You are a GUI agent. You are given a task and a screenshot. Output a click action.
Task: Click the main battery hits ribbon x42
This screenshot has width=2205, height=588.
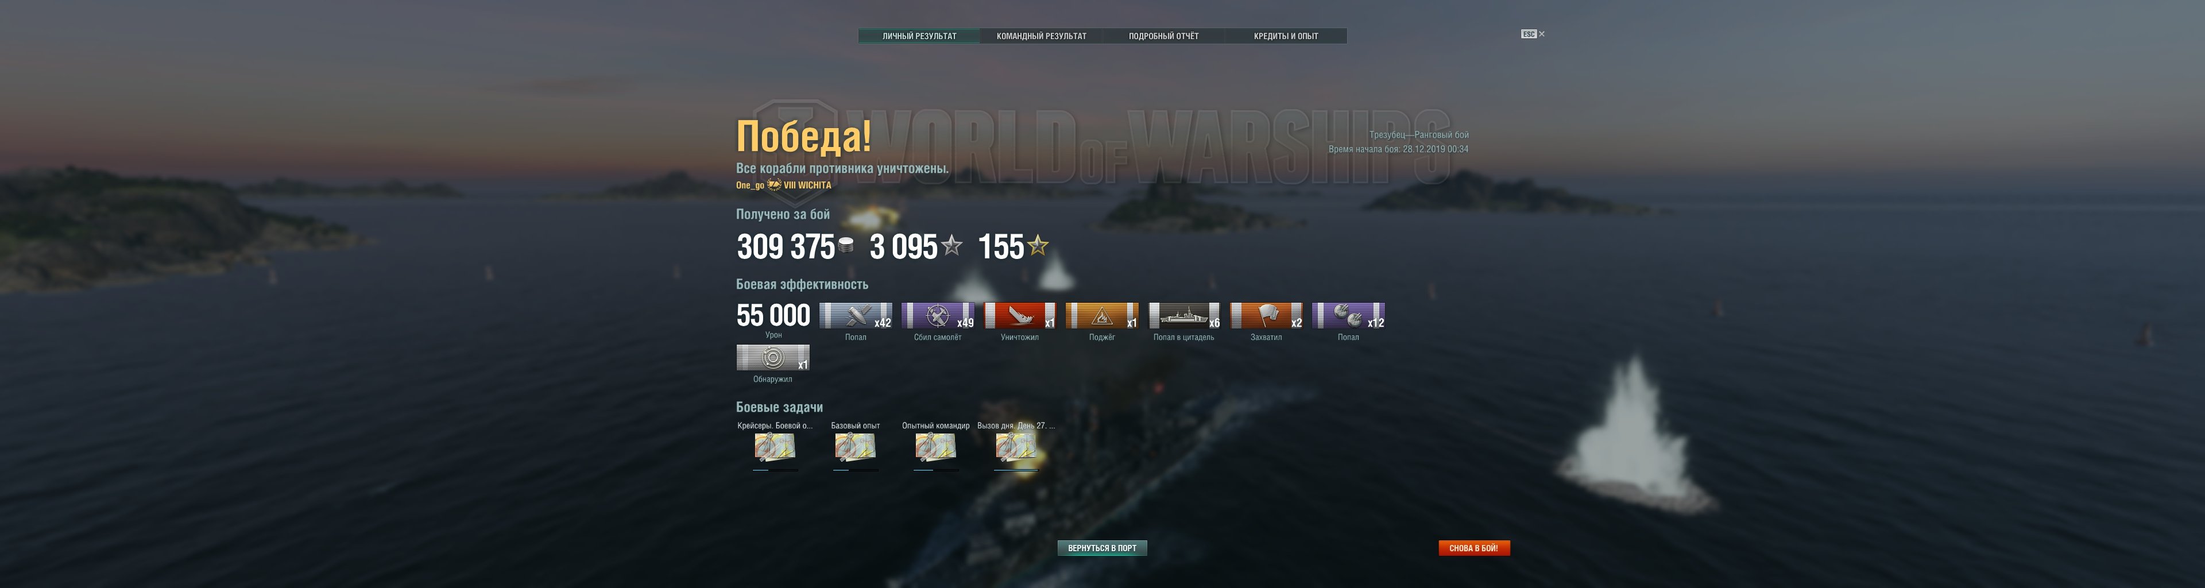[x=855, y=316]
